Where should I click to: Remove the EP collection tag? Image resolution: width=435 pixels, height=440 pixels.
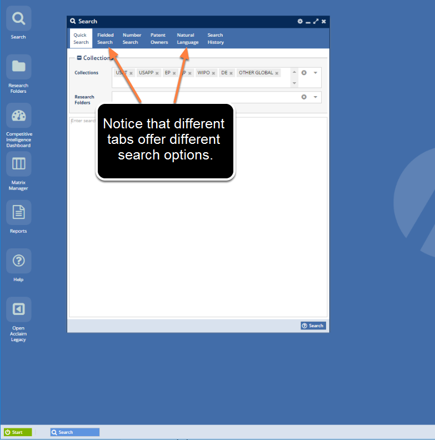click(x=174, y=73)
